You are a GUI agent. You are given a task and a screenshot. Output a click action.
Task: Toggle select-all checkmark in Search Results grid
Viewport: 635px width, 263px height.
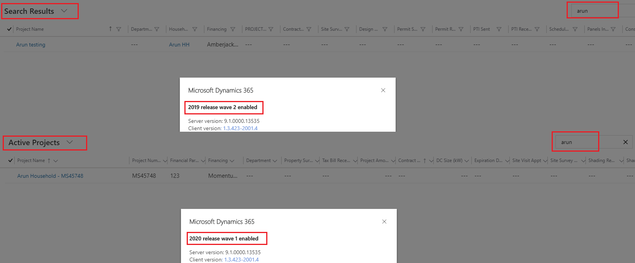point(9,29)
